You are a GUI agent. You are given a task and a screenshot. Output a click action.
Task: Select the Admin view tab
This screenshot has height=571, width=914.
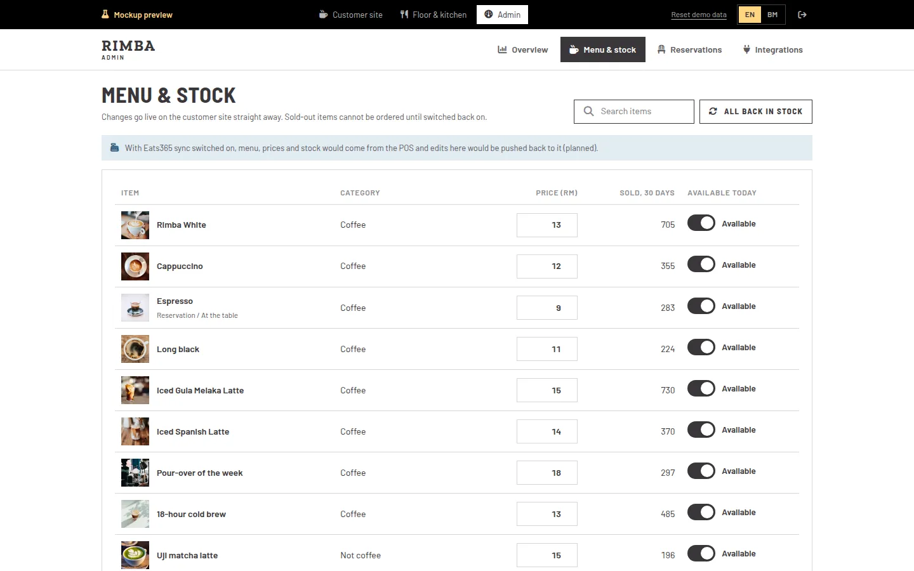(x=502, y=15)
